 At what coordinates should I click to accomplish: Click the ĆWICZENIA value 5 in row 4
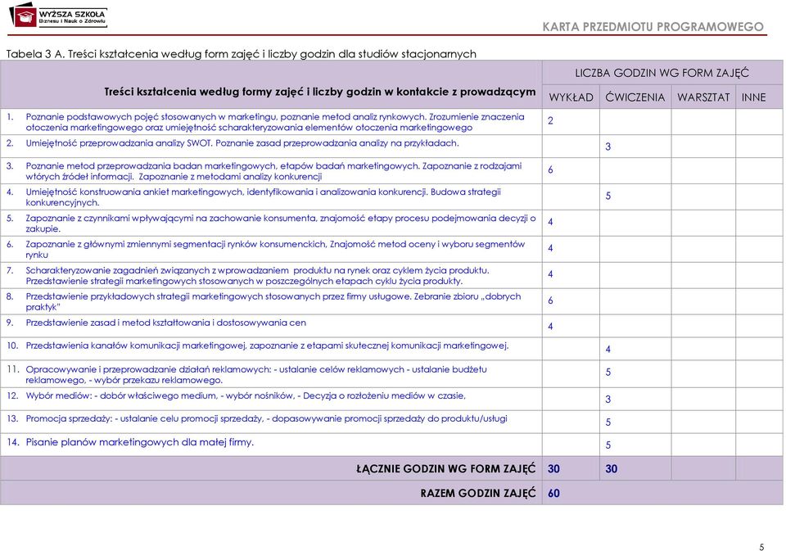[608, 196]
